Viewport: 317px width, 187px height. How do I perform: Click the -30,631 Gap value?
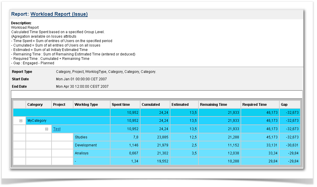(292, 145)
